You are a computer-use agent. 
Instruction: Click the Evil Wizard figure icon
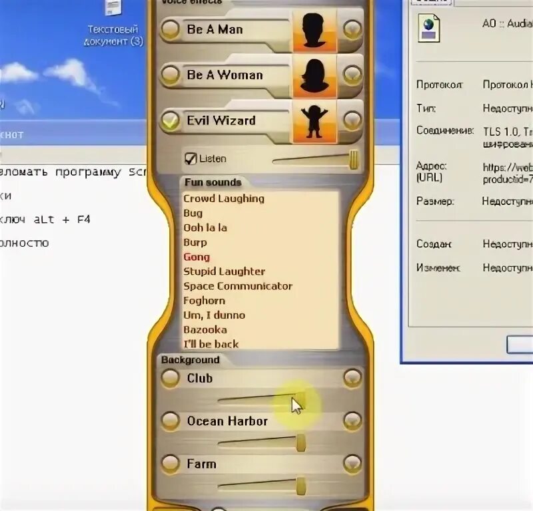(314, 122)
